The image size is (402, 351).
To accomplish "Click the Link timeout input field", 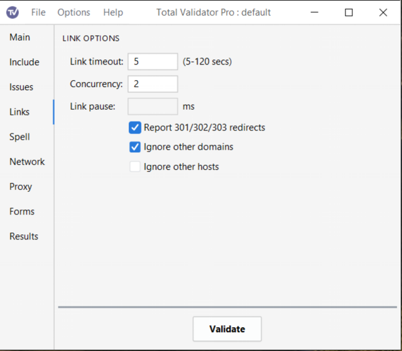I will 153,61.
